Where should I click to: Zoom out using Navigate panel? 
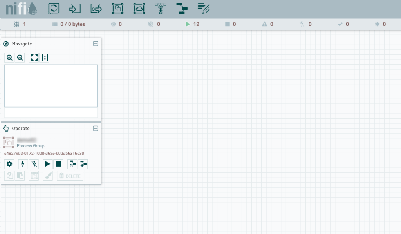[x=20, y=58]
